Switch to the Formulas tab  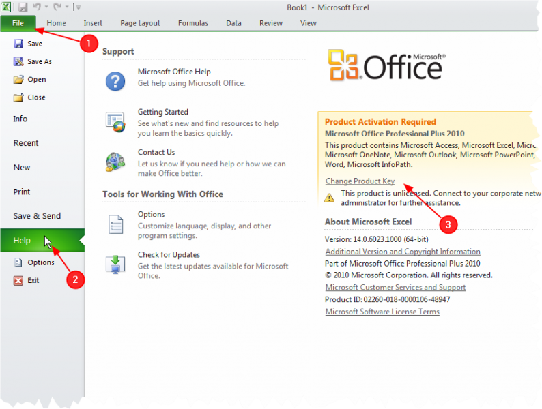pos(193,23)
